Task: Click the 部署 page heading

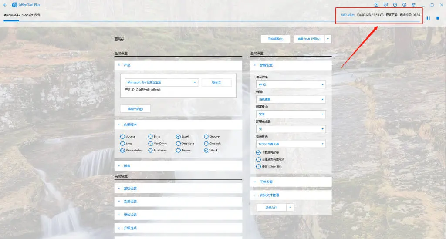Action: [119, 39]
